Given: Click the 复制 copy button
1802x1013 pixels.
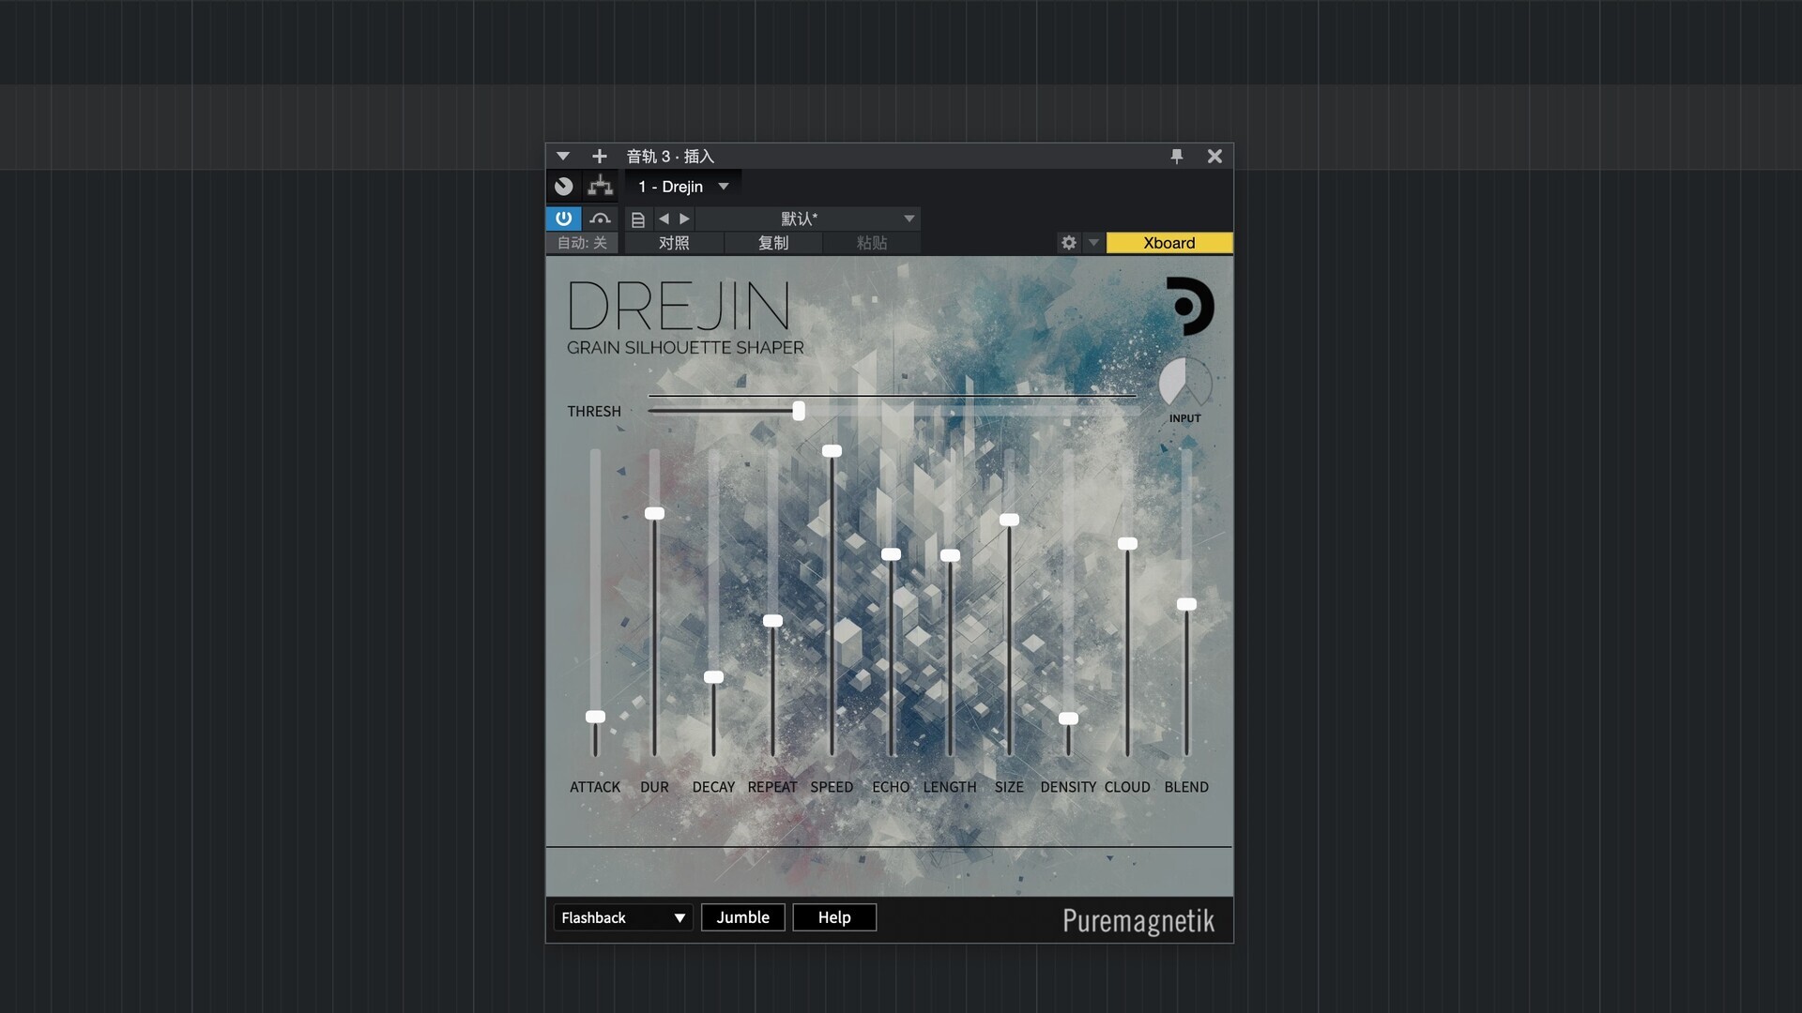Looking at the screenshot, I should point(773,243).
